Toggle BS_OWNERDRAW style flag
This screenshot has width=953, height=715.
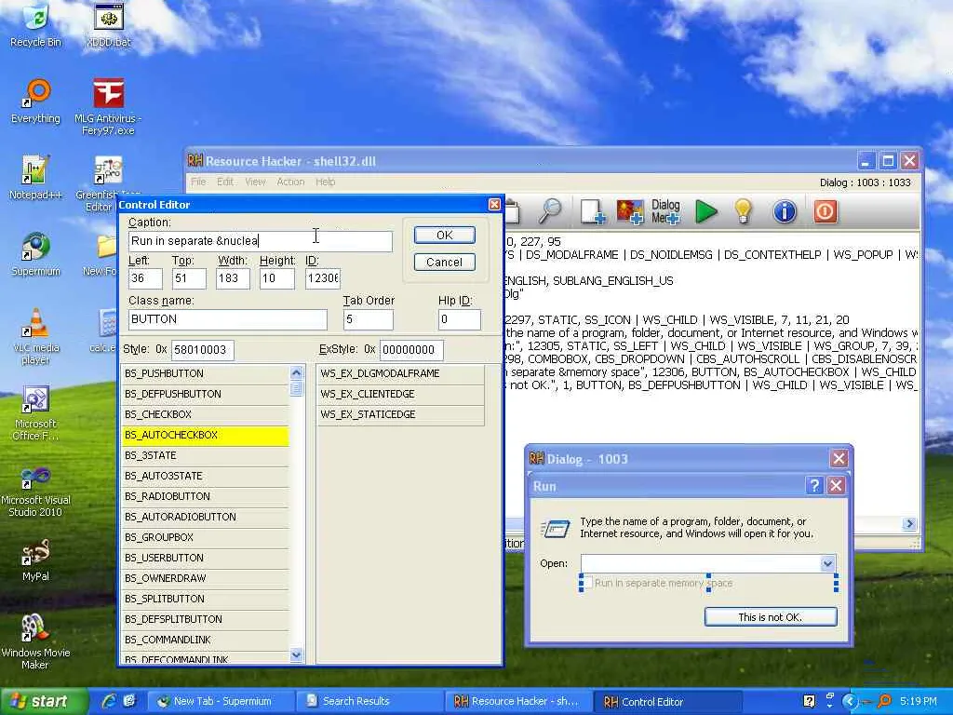coord(206,578)
